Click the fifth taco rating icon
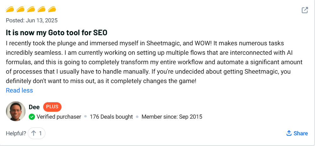 [52, 9]
